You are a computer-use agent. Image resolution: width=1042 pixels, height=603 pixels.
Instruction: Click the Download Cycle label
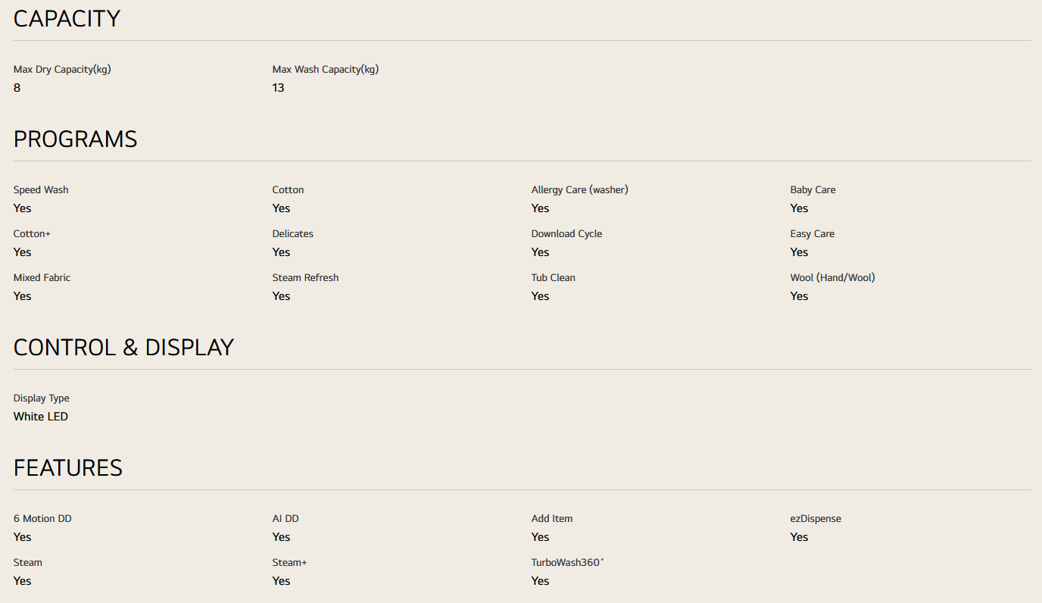(566, 234)
